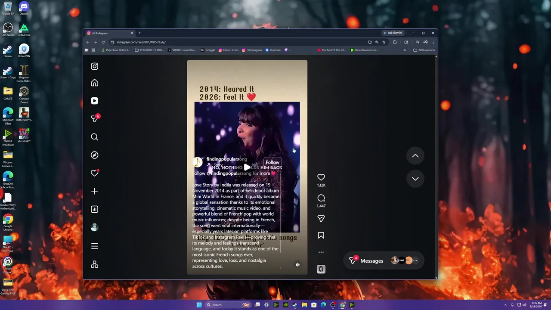Image resolution: width=551 pixels, height=310 pixels.
Task: Open reel more options ellipsis
Action: (321, 252)
